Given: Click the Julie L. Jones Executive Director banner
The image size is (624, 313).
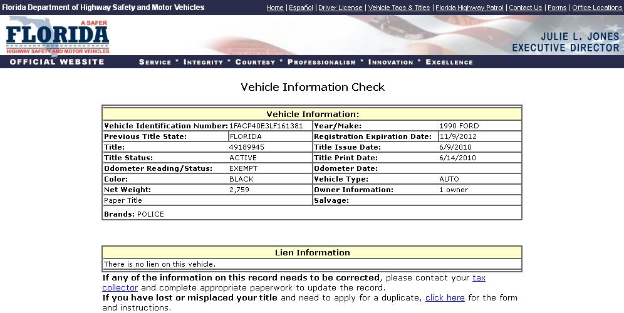Looking at the screenshot, I should tap(565, 42).
